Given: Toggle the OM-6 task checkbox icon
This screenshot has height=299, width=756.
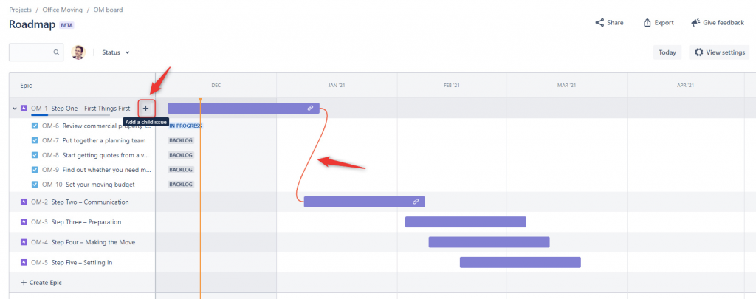Looking at the screenshot, I should [35, 126].
